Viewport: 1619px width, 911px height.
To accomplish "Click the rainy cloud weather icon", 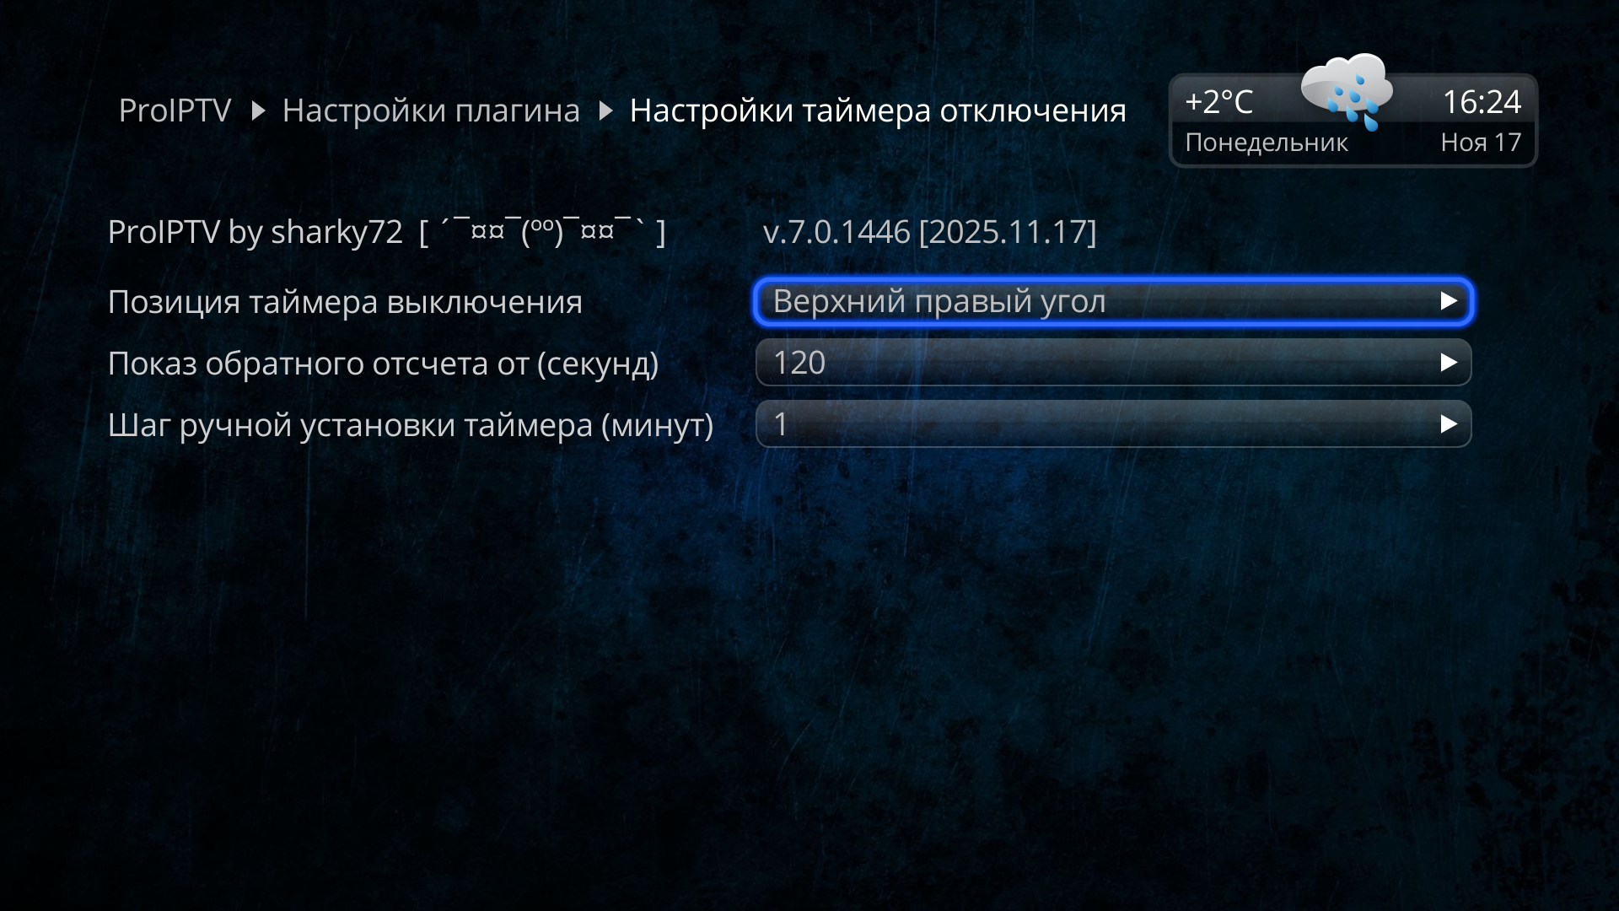I will point(1347,92).
